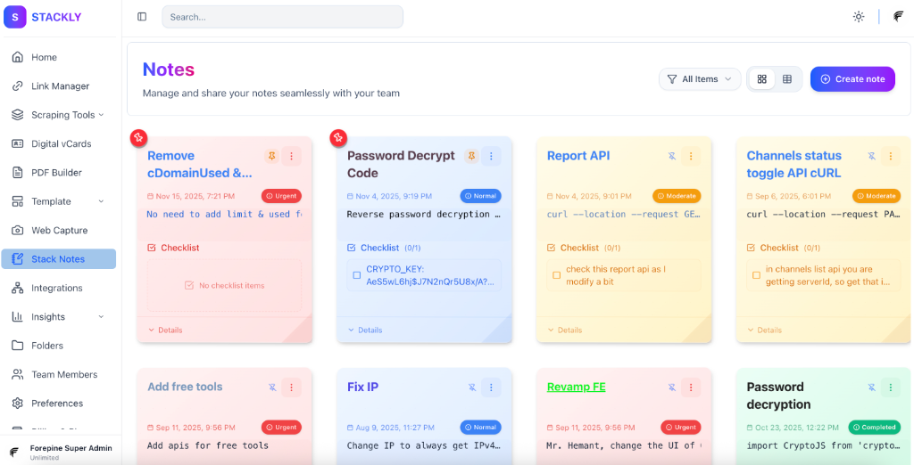Open the Fix IP note title
The height and width of the screenshot is (465, 914).
[363, 387]
